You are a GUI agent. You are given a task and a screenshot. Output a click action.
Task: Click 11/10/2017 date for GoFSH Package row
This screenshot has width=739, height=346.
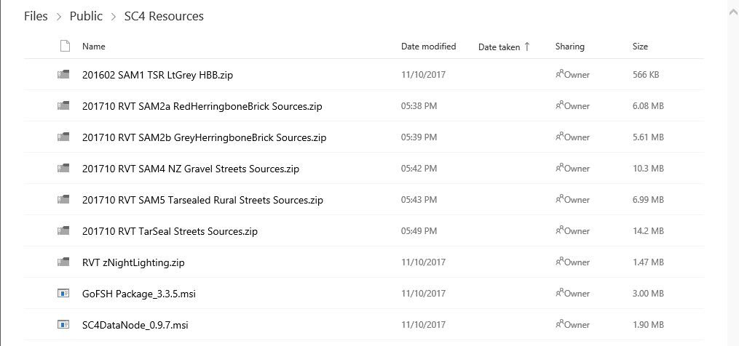pyautogui.click(x=423, y=293)
